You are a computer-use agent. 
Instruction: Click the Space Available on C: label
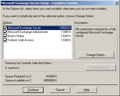18,80
